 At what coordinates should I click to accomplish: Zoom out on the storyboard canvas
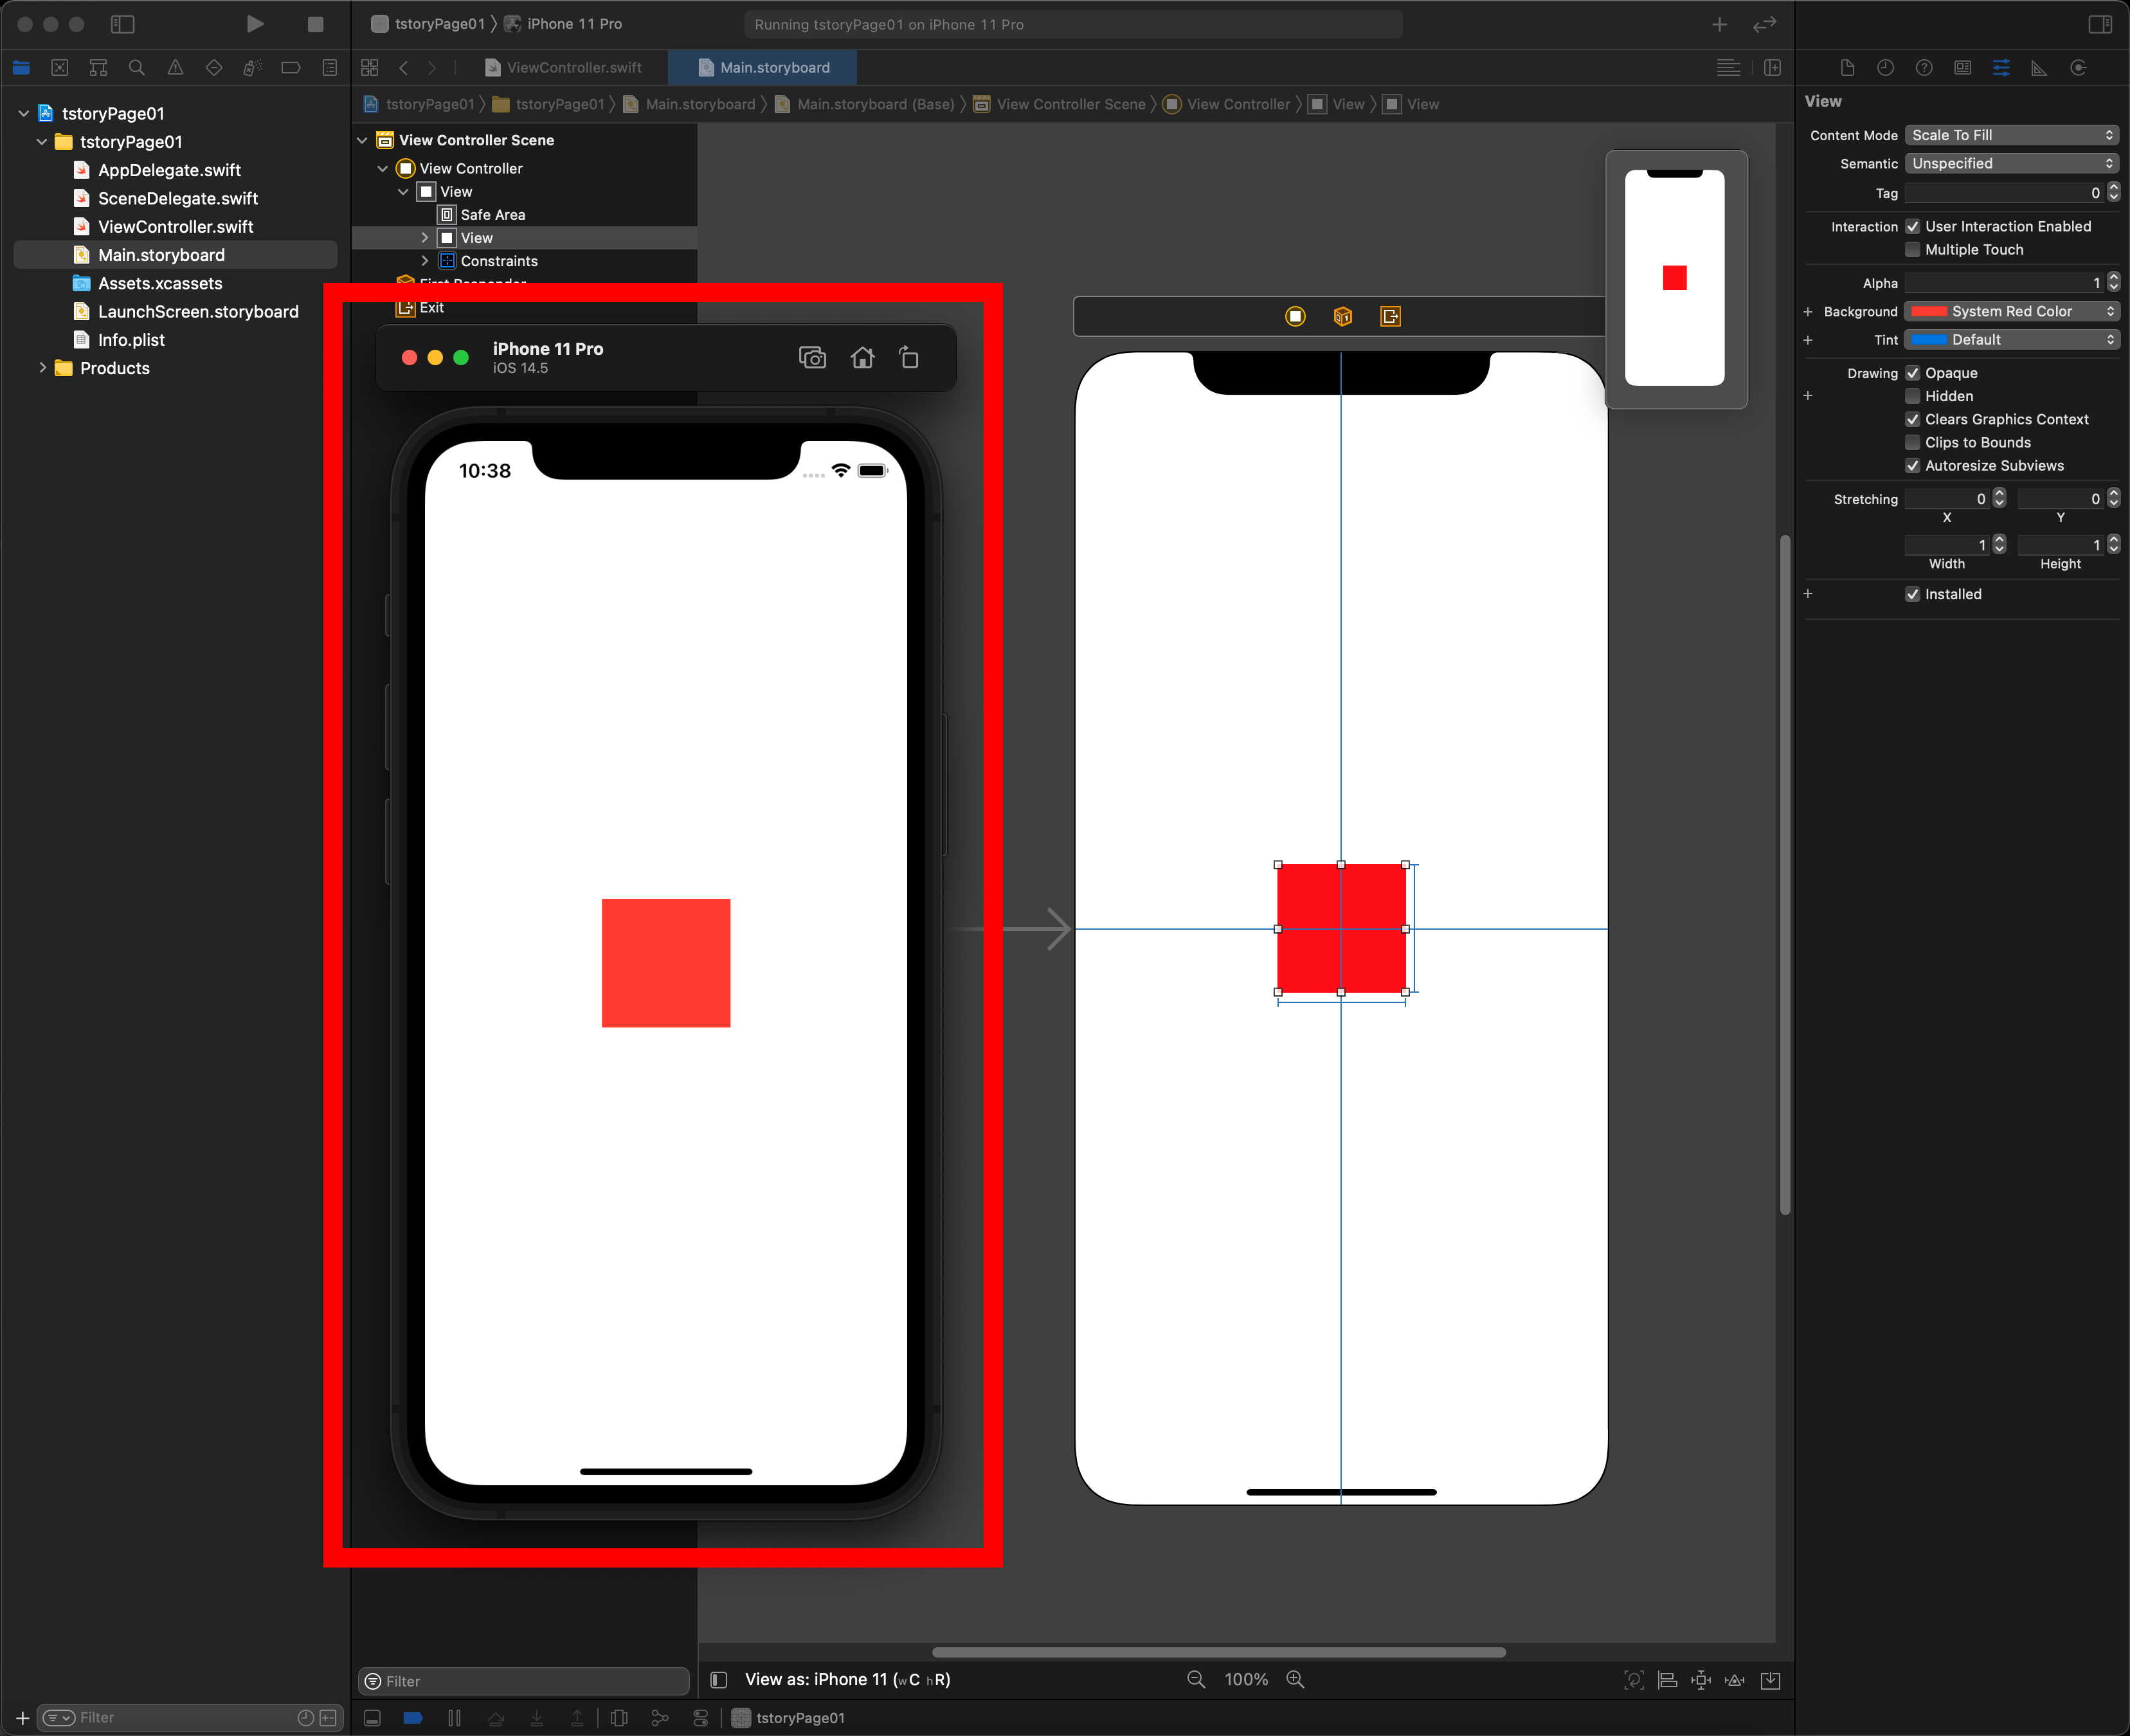pos(1195,1680)
